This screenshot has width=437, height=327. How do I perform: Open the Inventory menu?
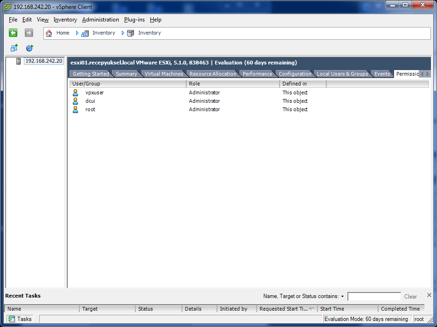tap(65, 20)
